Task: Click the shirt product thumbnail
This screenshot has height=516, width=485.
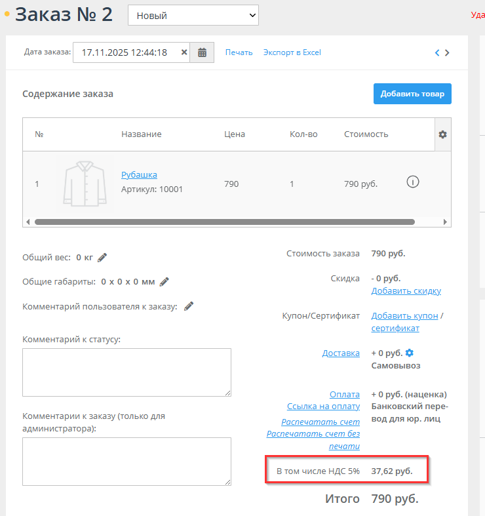Action: tap(85, 183)
